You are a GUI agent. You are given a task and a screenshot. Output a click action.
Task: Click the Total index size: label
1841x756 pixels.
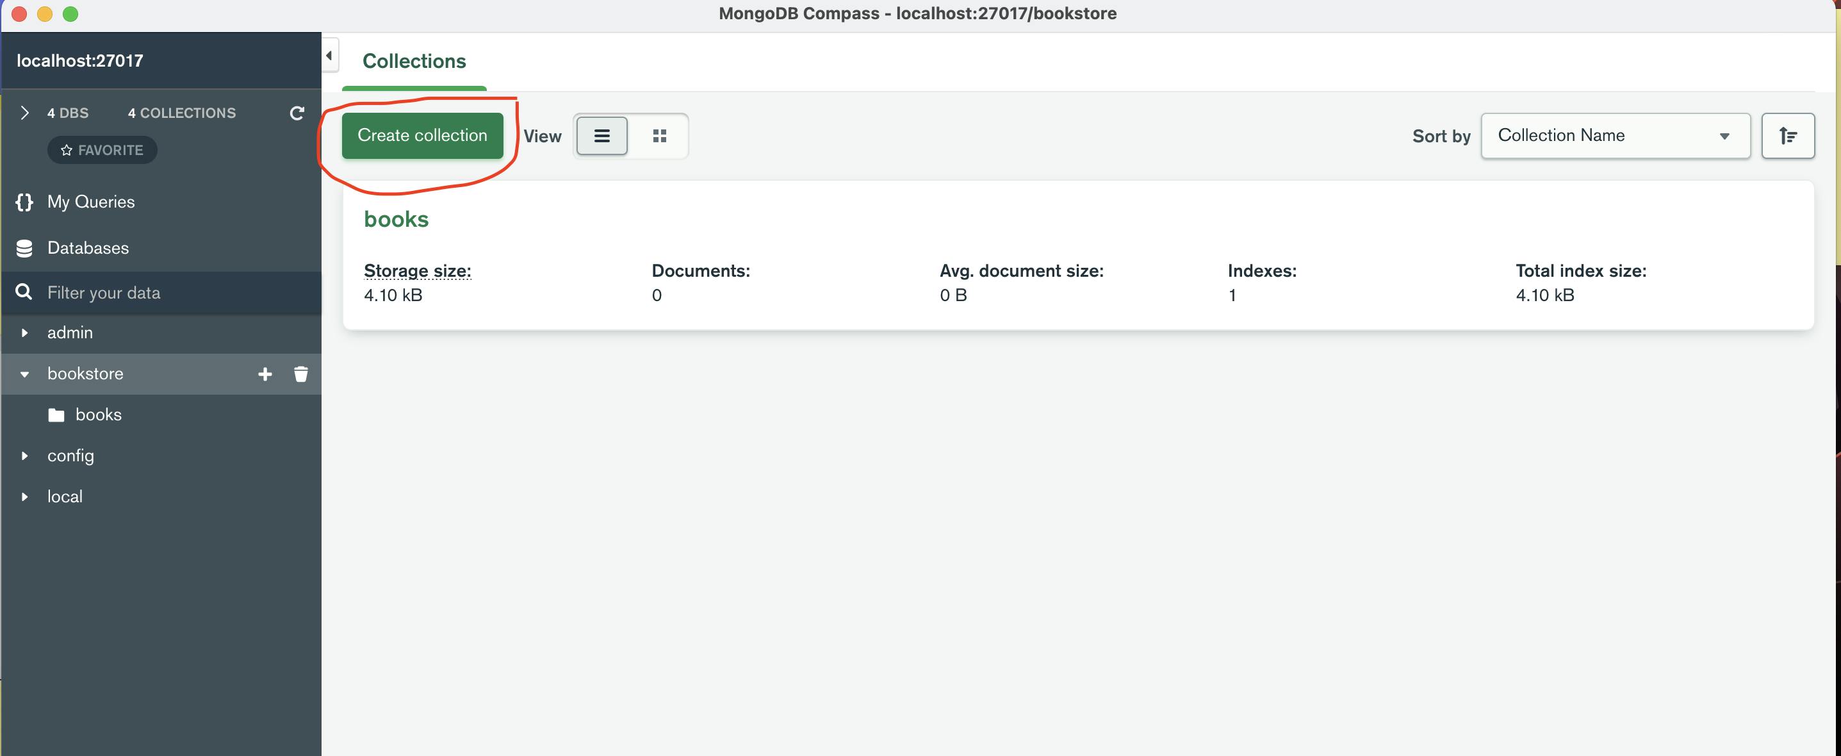[x=1581, y=271]
